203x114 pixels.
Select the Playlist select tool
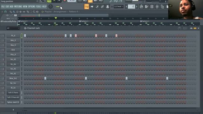[31, 12]
